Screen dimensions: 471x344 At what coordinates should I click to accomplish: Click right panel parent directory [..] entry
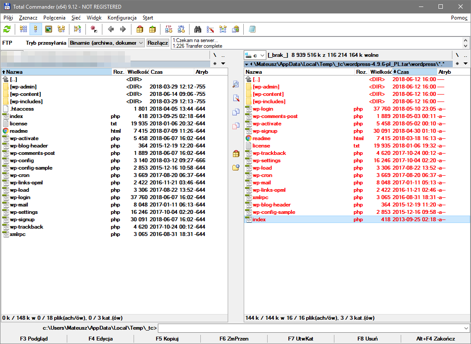pyautogui.click(x=357, y=79)
